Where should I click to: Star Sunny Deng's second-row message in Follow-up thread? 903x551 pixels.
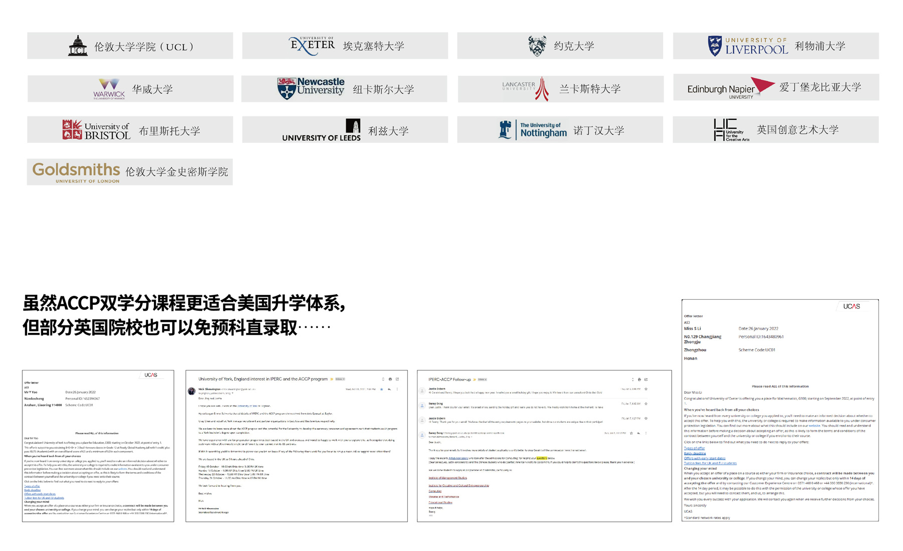click(x=646, y=404)
